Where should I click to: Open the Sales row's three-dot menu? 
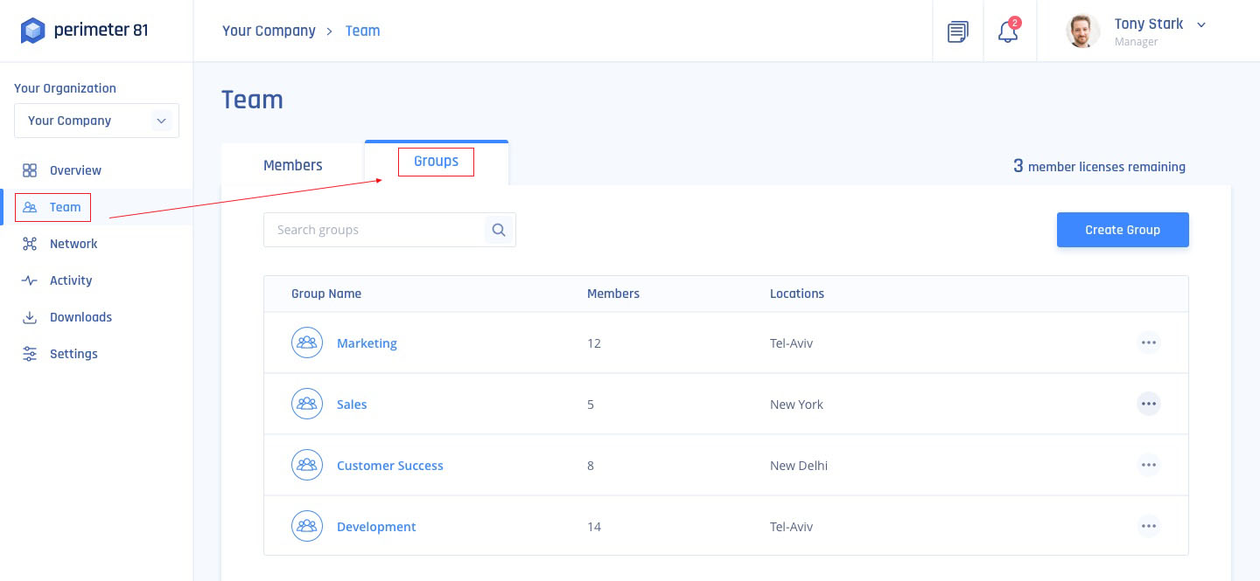click(x=1149, y=404)
